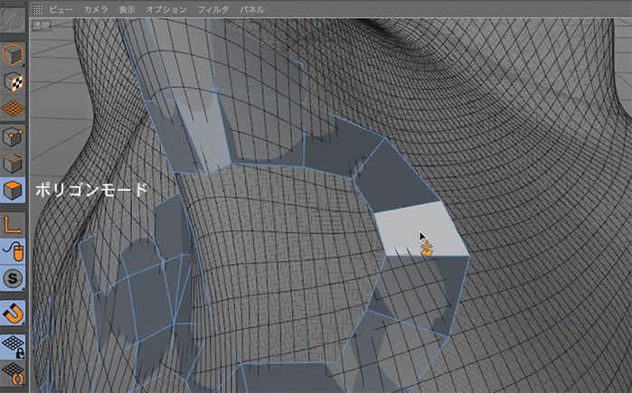Open the ビュー menu
Screen dimensions: 632x393
tap(61, 8)
